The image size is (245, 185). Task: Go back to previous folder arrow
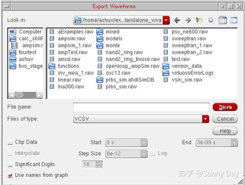(x=177, y=20)
